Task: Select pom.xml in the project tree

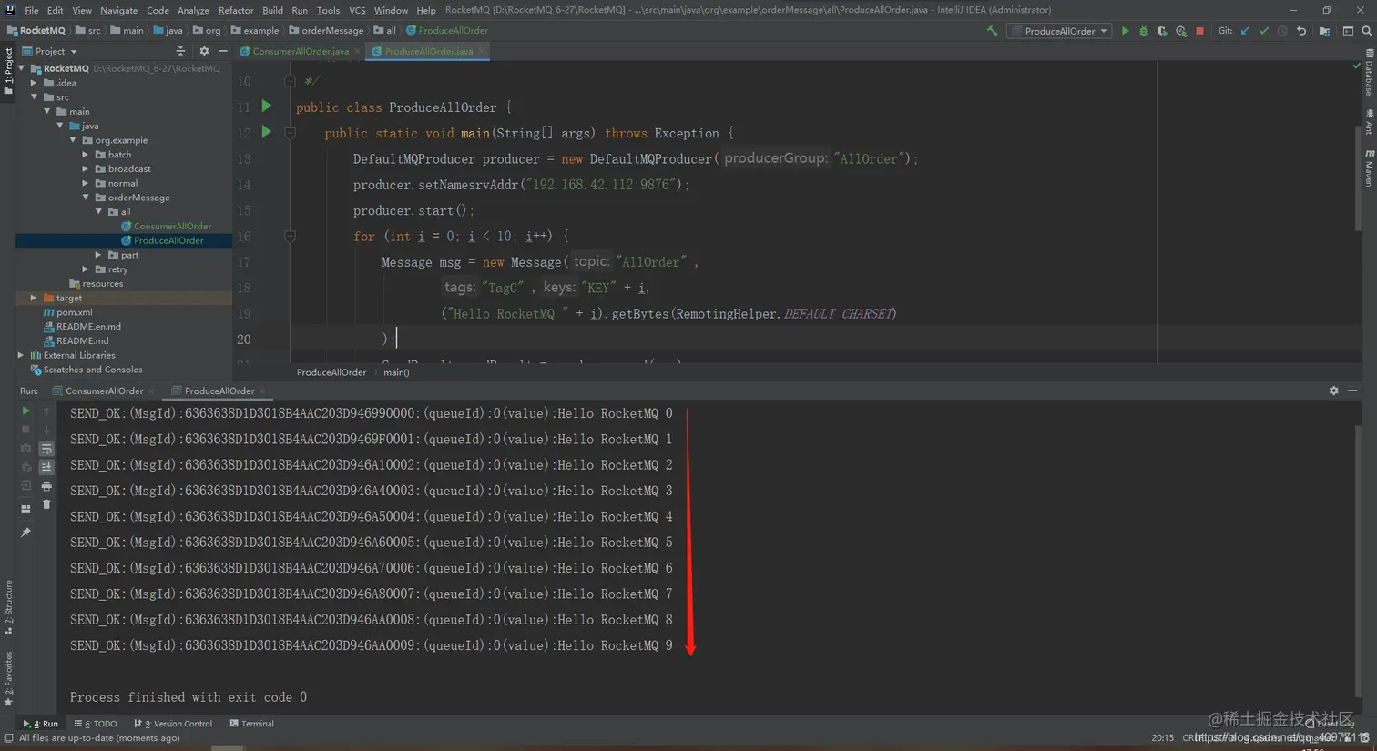Action: pyautogui.click(x=74, y=312)
